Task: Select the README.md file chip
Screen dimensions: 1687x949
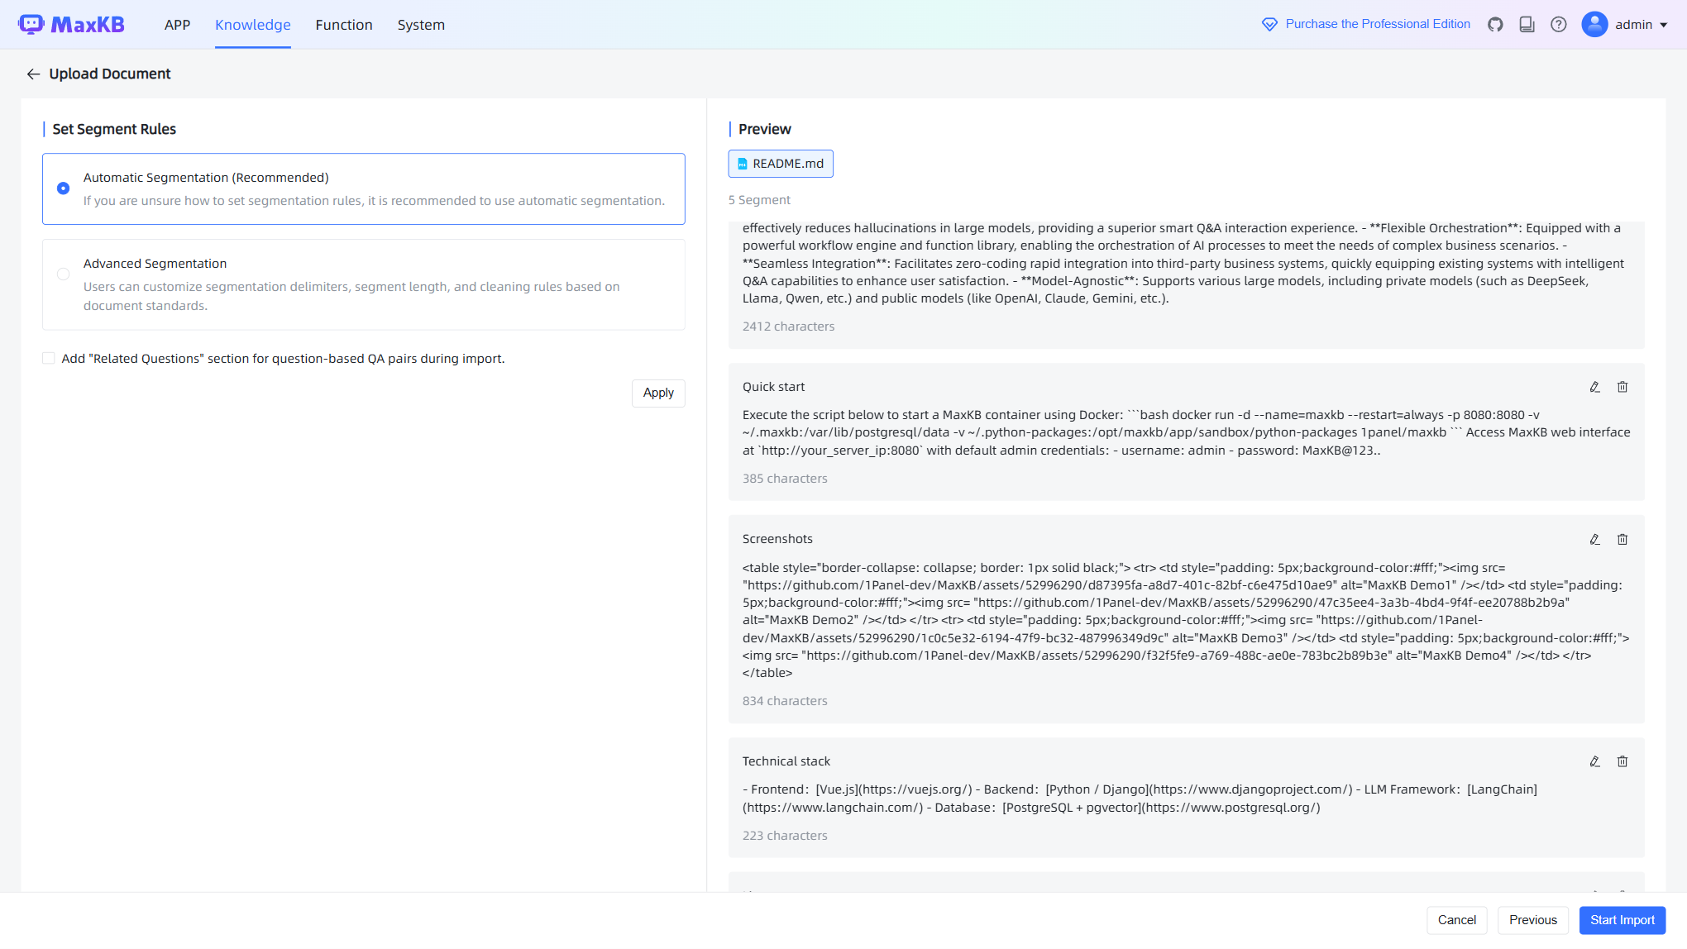Action: point(781,164)
